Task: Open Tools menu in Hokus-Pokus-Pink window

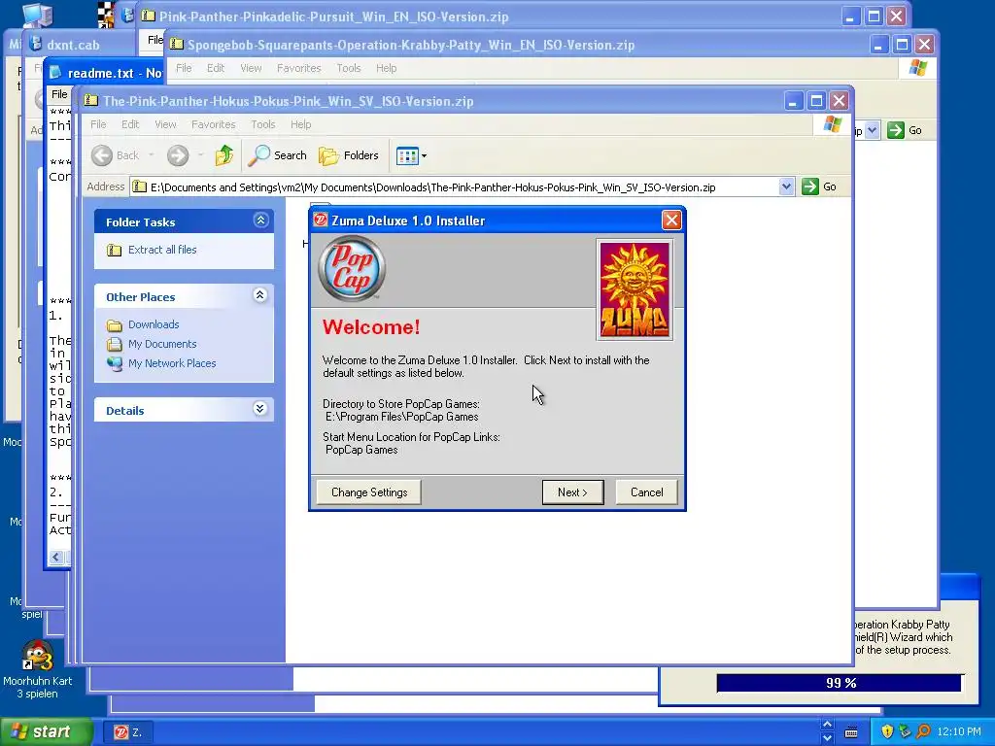Action: [262, 124]
